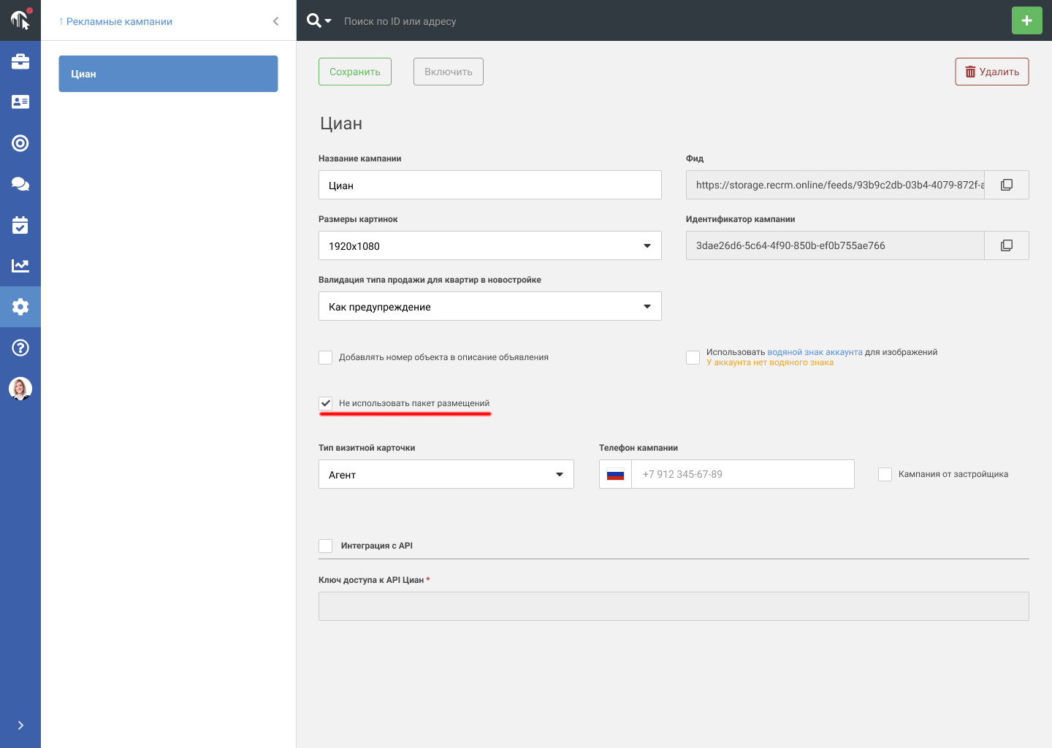The width and height of the screenshot is (1052, 748).
Task: Click the magnifier search icon
Action: tap(314, 20)
